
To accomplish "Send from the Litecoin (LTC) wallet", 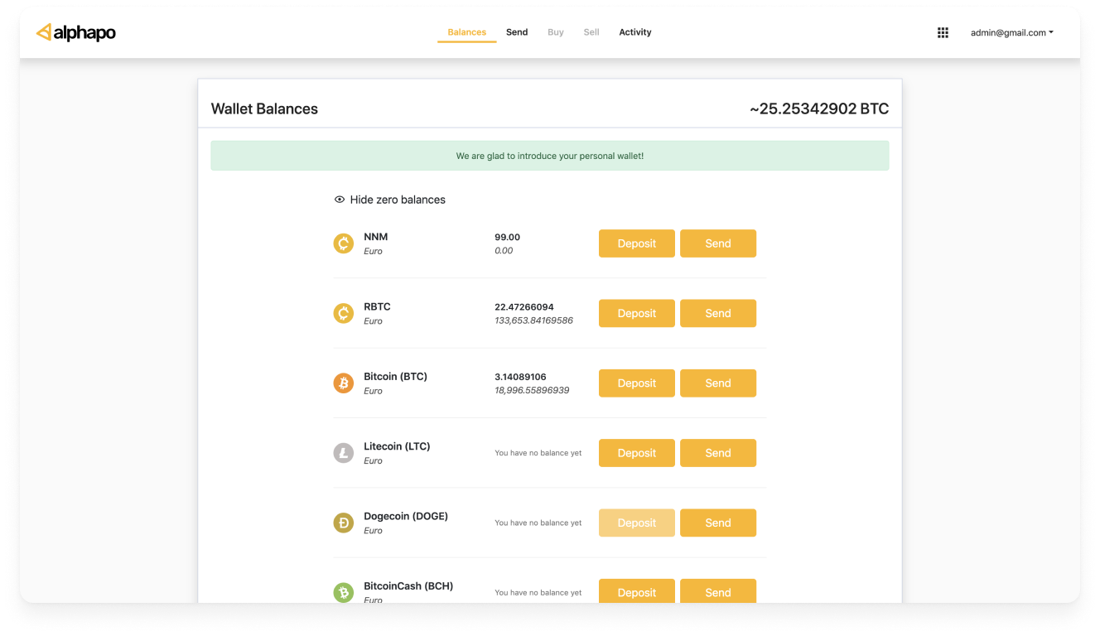I will [x=718, y=453].
